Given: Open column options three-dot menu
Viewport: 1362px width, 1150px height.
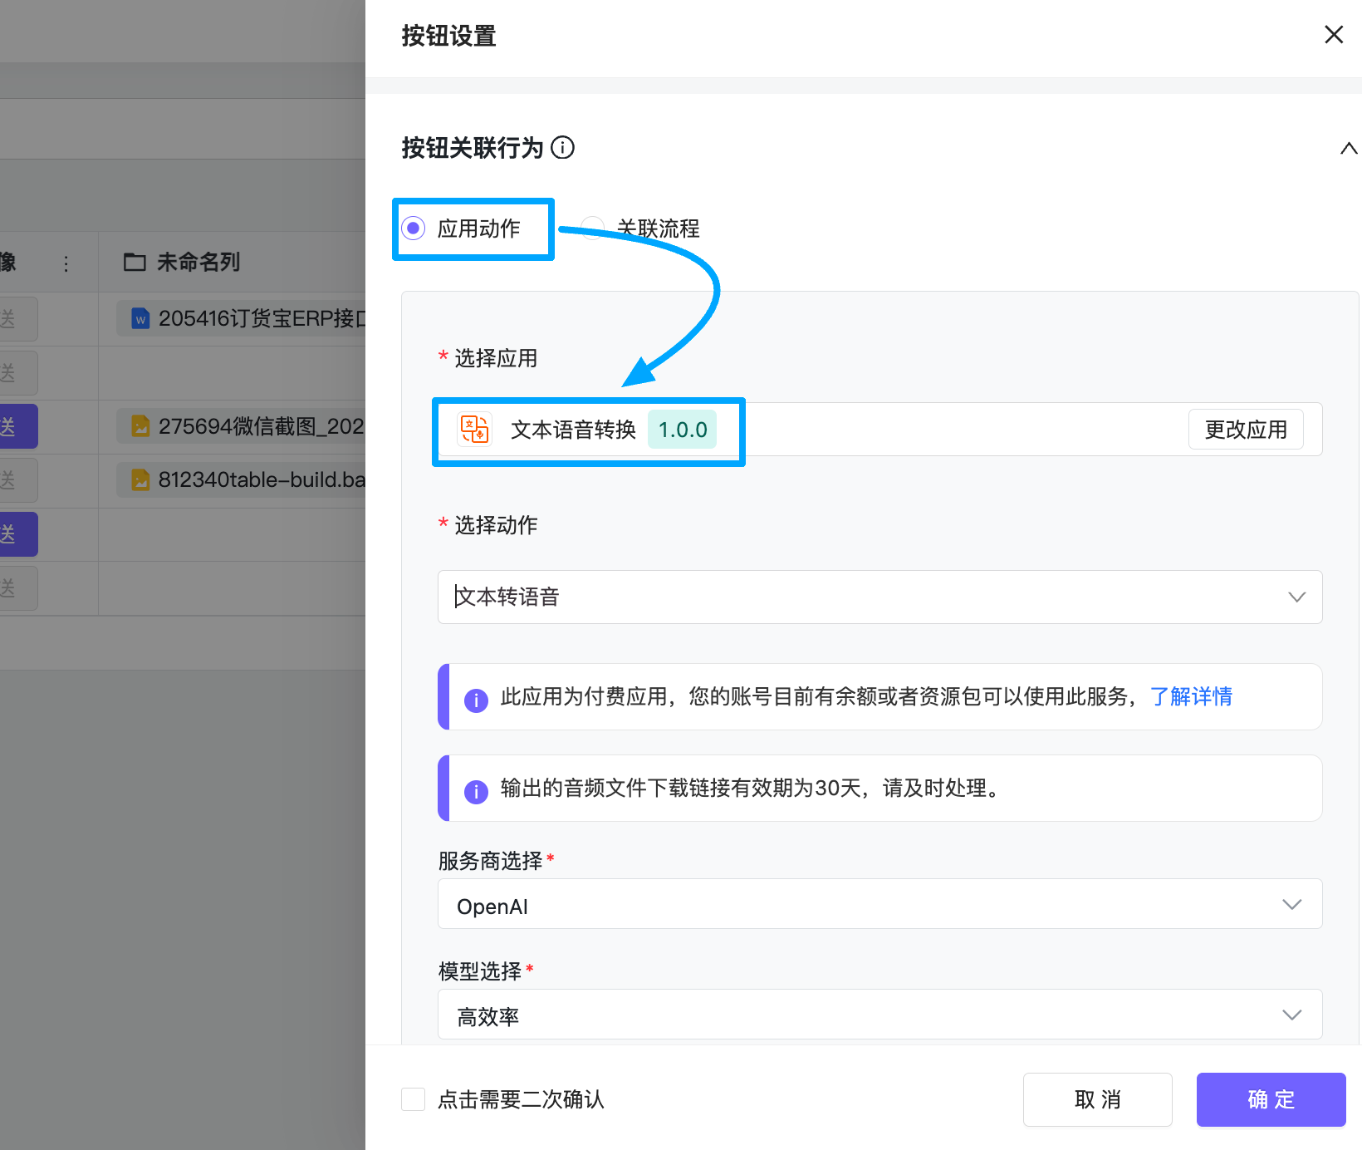Looking at the screenshot, I should pyautogui.click(x=66, y=263).
